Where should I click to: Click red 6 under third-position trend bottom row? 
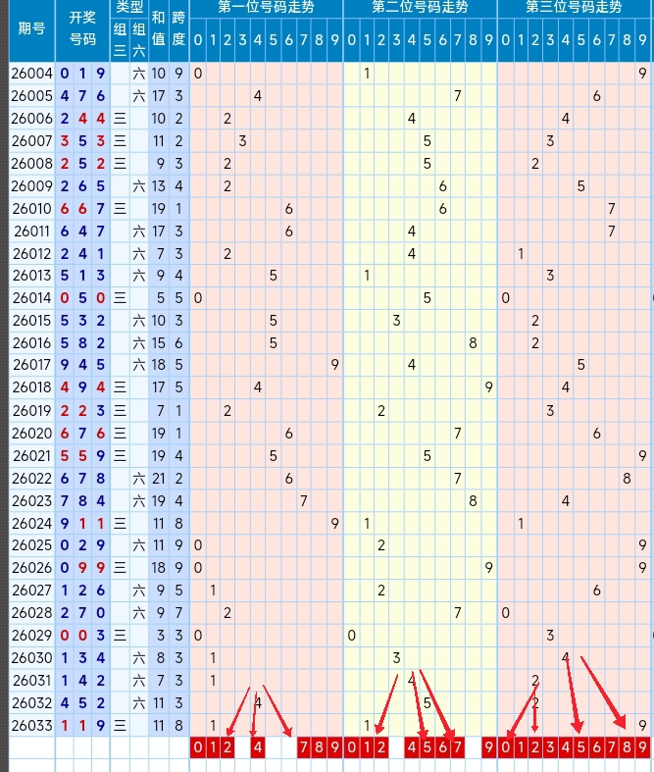596,746
